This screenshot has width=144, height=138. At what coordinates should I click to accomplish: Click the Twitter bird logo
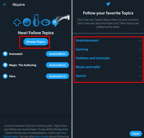(108, 4)
